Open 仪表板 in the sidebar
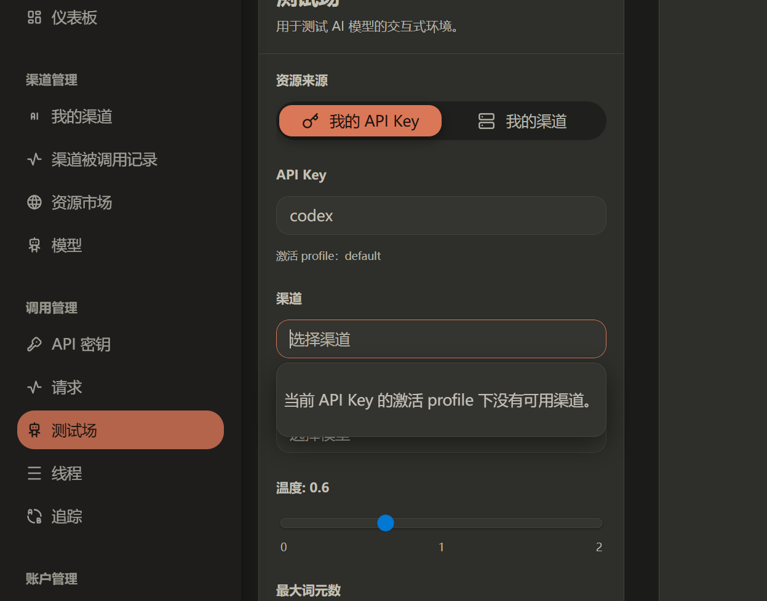Image resolution: width=767 pixels, height=601 pixels. (x=121, y=17)
